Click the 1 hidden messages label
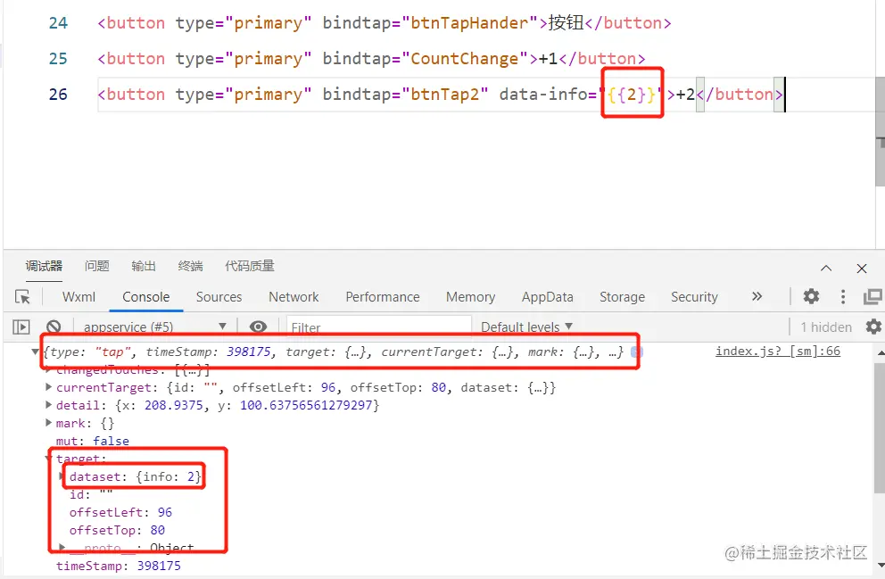Viewport: 885px width, 579px height. [826, 327]
